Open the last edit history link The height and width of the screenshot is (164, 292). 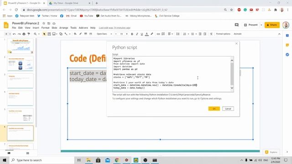click(x=115, y=28)
